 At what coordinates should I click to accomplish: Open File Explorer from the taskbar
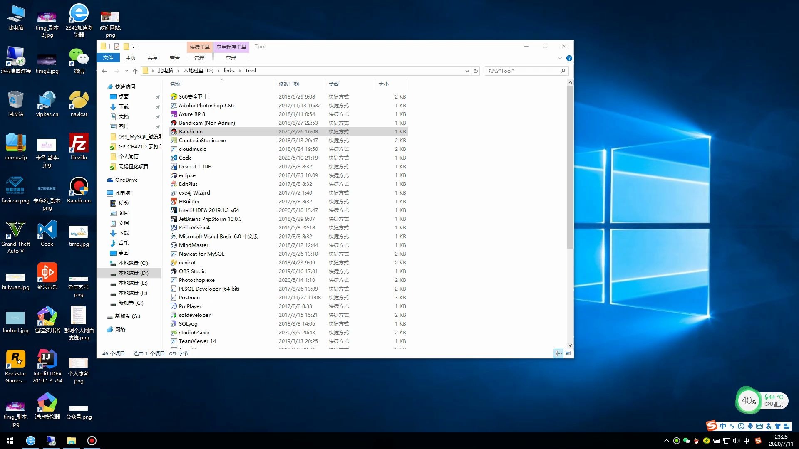(72, 441)
